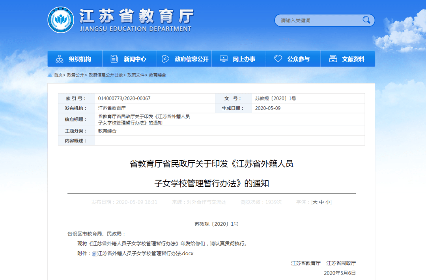Click the Jiangsu Education Department logo emblem

[61, 20]
